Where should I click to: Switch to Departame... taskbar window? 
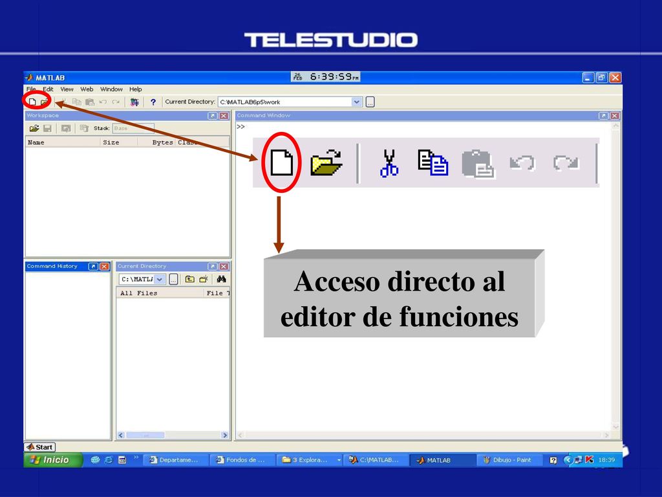point(176,460)
